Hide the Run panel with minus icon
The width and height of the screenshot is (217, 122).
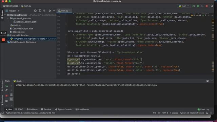tap(212, 81)
